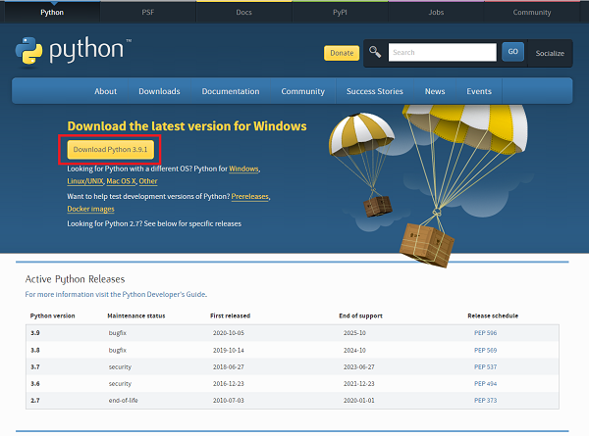Open the About navigation menu
Screen dimensions: 589x436
pyautogui.click(x=106, y=91)
